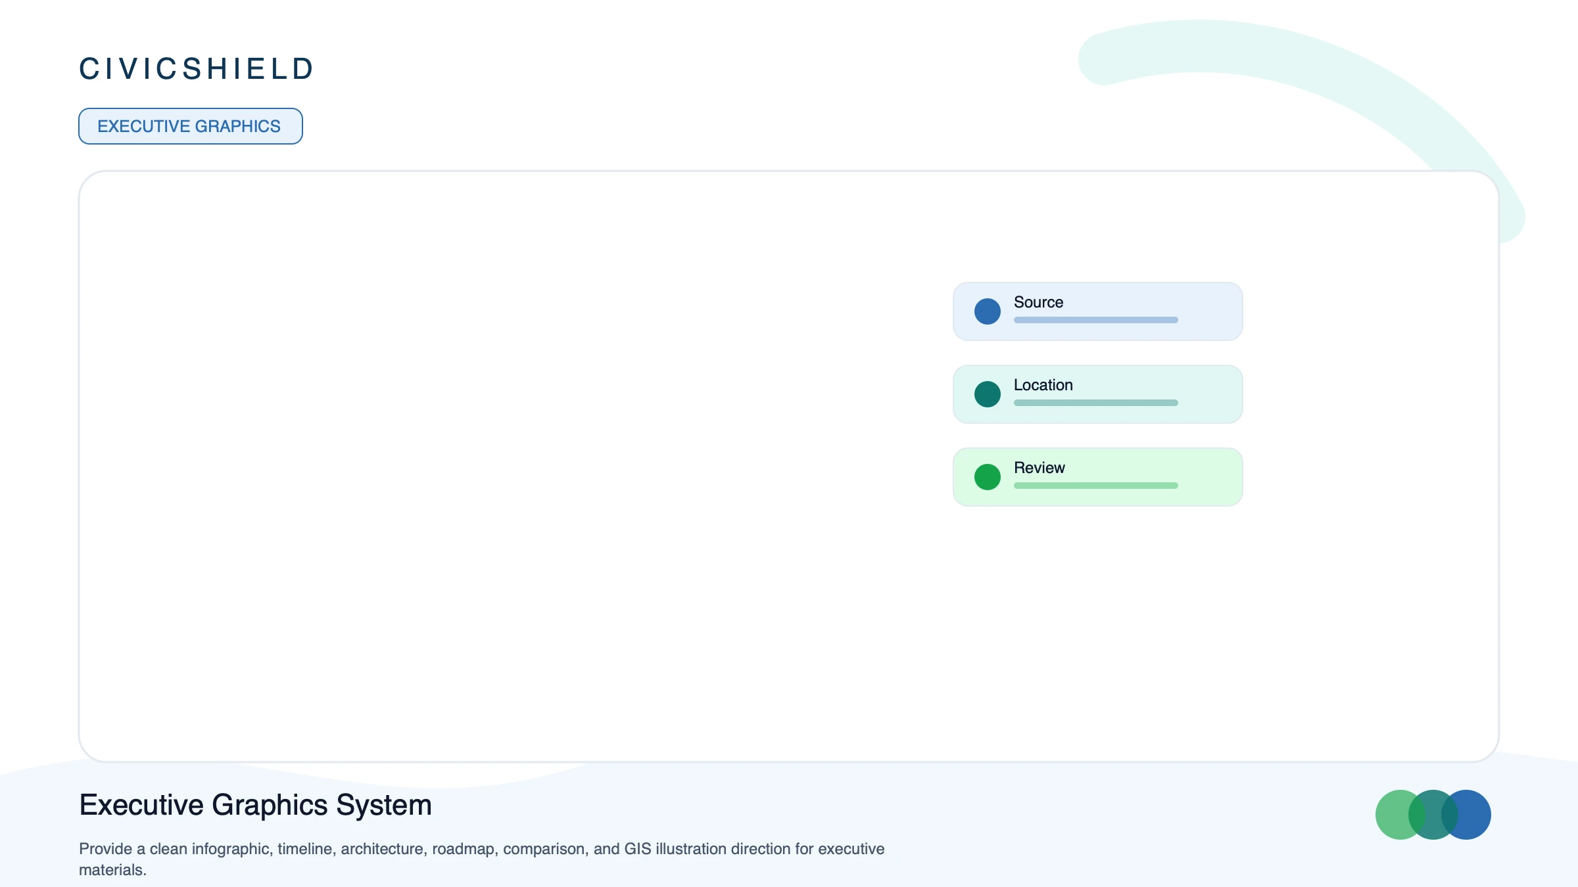Open the EXECUTIVE GRAPHICS badge

point(191,126)
